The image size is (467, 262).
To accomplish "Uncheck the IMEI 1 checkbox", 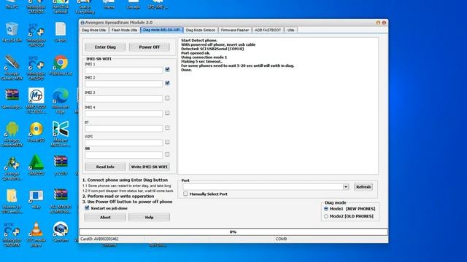I will coord(167,69).
